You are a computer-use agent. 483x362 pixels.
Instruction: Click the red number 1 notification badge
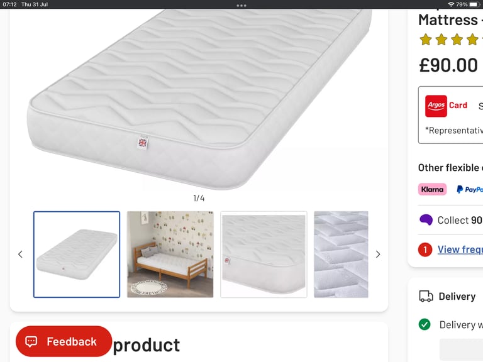pyautogui.click(x=425, y=250)
